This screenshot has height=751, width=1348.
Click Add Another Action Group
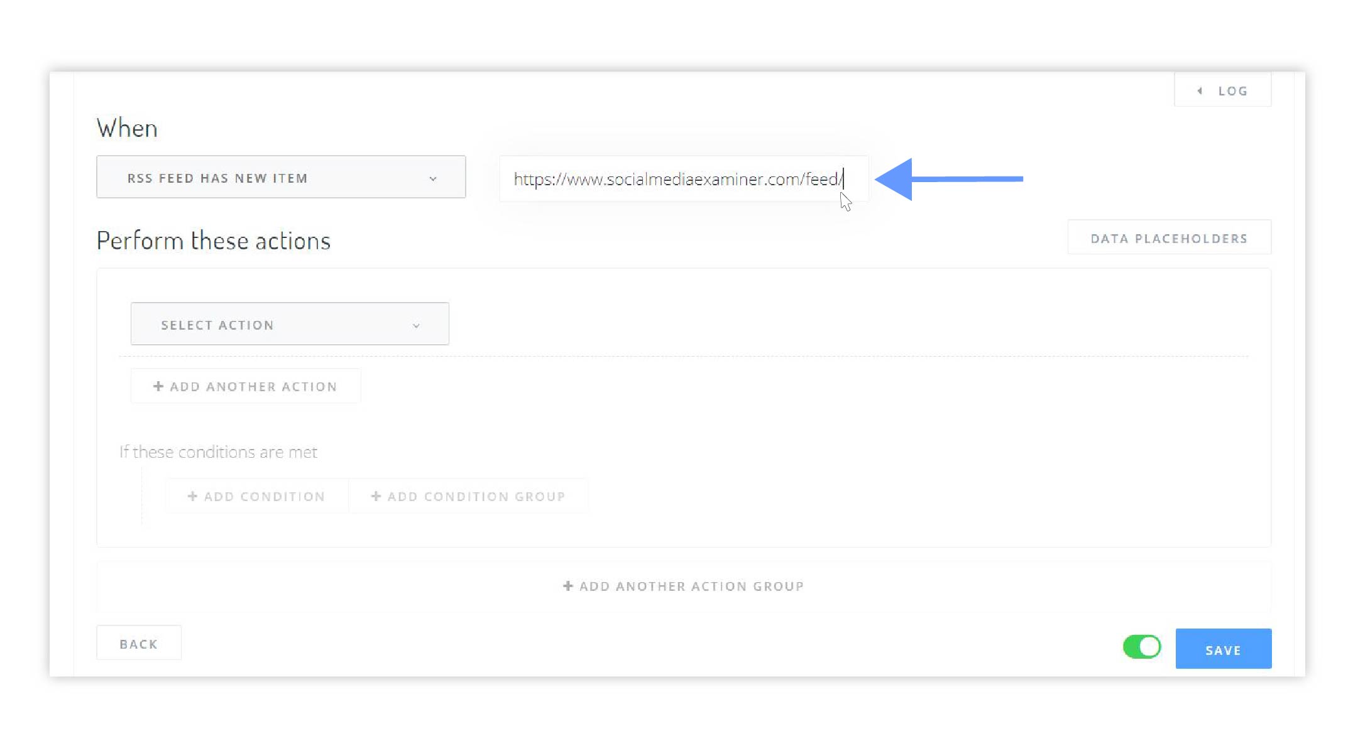tap(684, 586)
